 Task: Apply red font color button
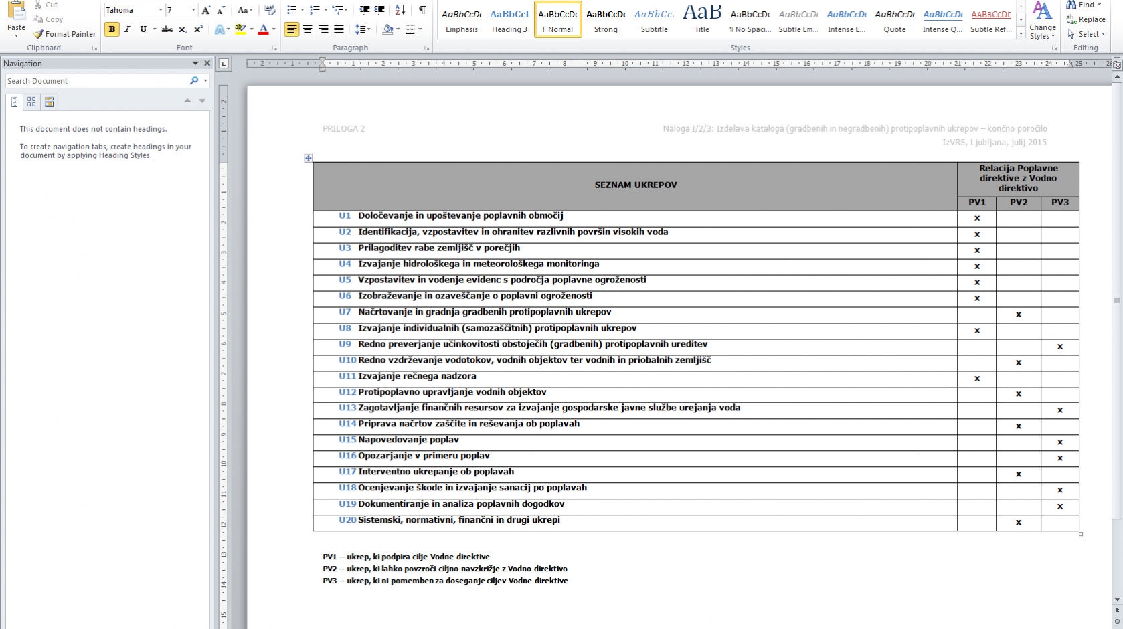[263, 29]
